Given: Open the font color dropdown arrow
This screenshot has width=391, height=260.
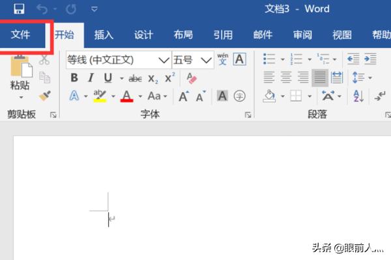Looking at the screenshot, I should click(x=140, y=96).
